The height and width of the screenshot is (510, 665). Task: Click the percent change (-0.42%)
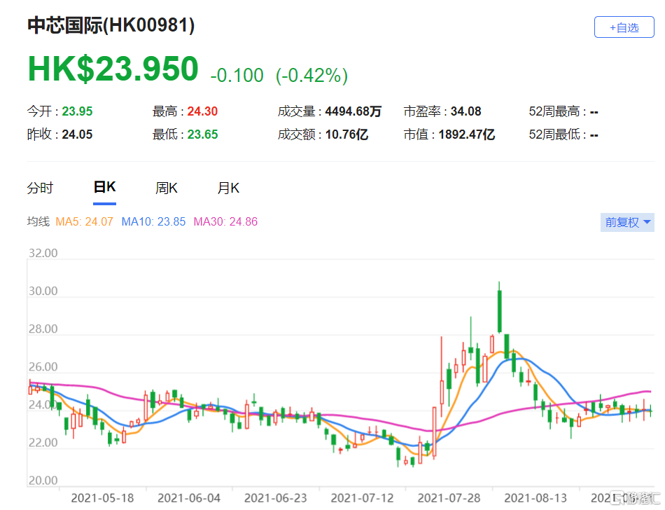(311, 76)
